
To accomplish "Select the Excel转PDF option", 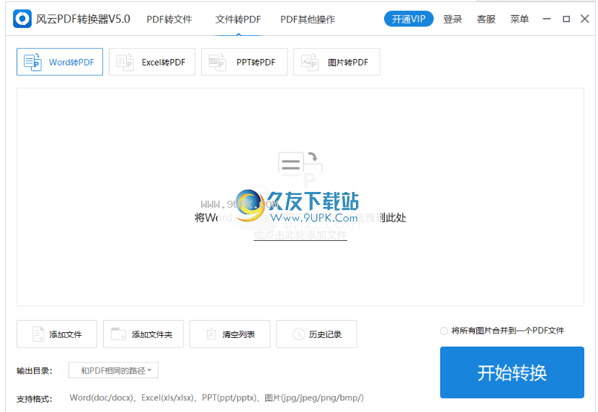I will pos(152,62).
